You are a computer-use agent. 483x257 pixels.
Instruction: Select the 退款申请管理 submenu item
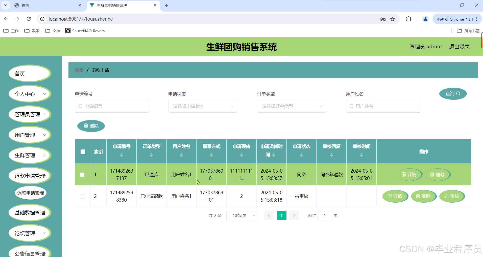click(x=31, y=193)
